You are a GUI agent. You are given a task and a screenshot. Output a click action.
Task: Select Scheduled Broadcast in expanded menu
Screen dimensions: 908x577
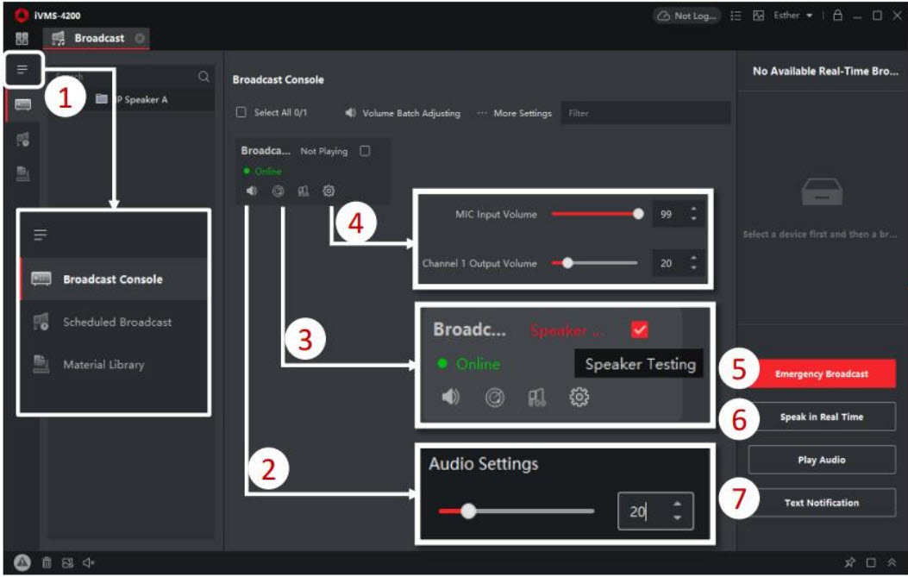[x=116, y=322]
